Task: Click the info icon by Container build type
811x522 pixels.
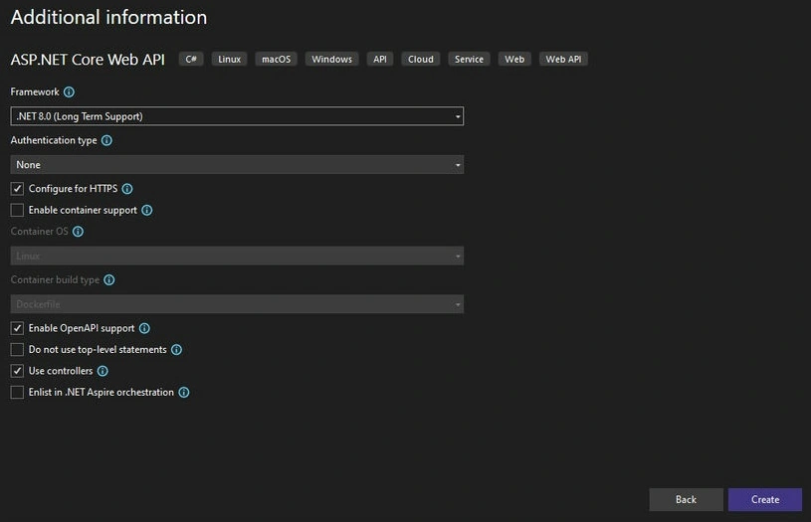Action: [x=109, y=280]
